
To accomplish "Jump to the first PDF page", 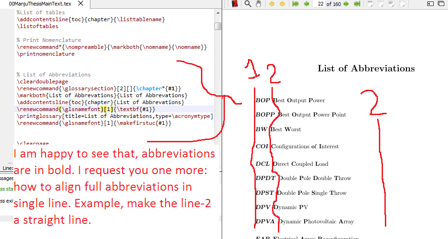I will click(295, 4).
